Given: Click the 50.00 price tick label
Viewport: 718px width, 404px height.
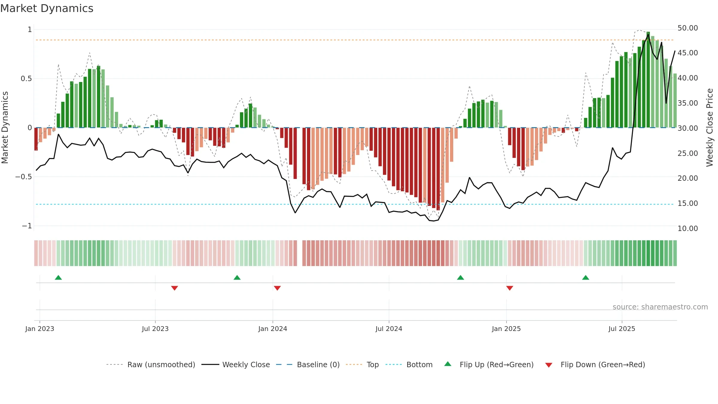Looking at the screenshot, I should click(x=688, y=28).
